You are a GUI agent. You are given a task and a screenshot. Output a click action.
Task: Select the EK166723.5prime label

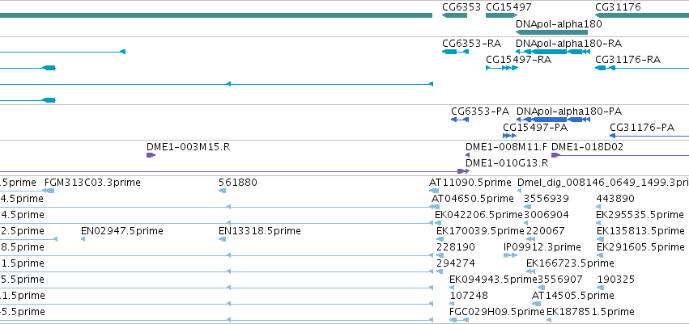(x=570, y=263)
